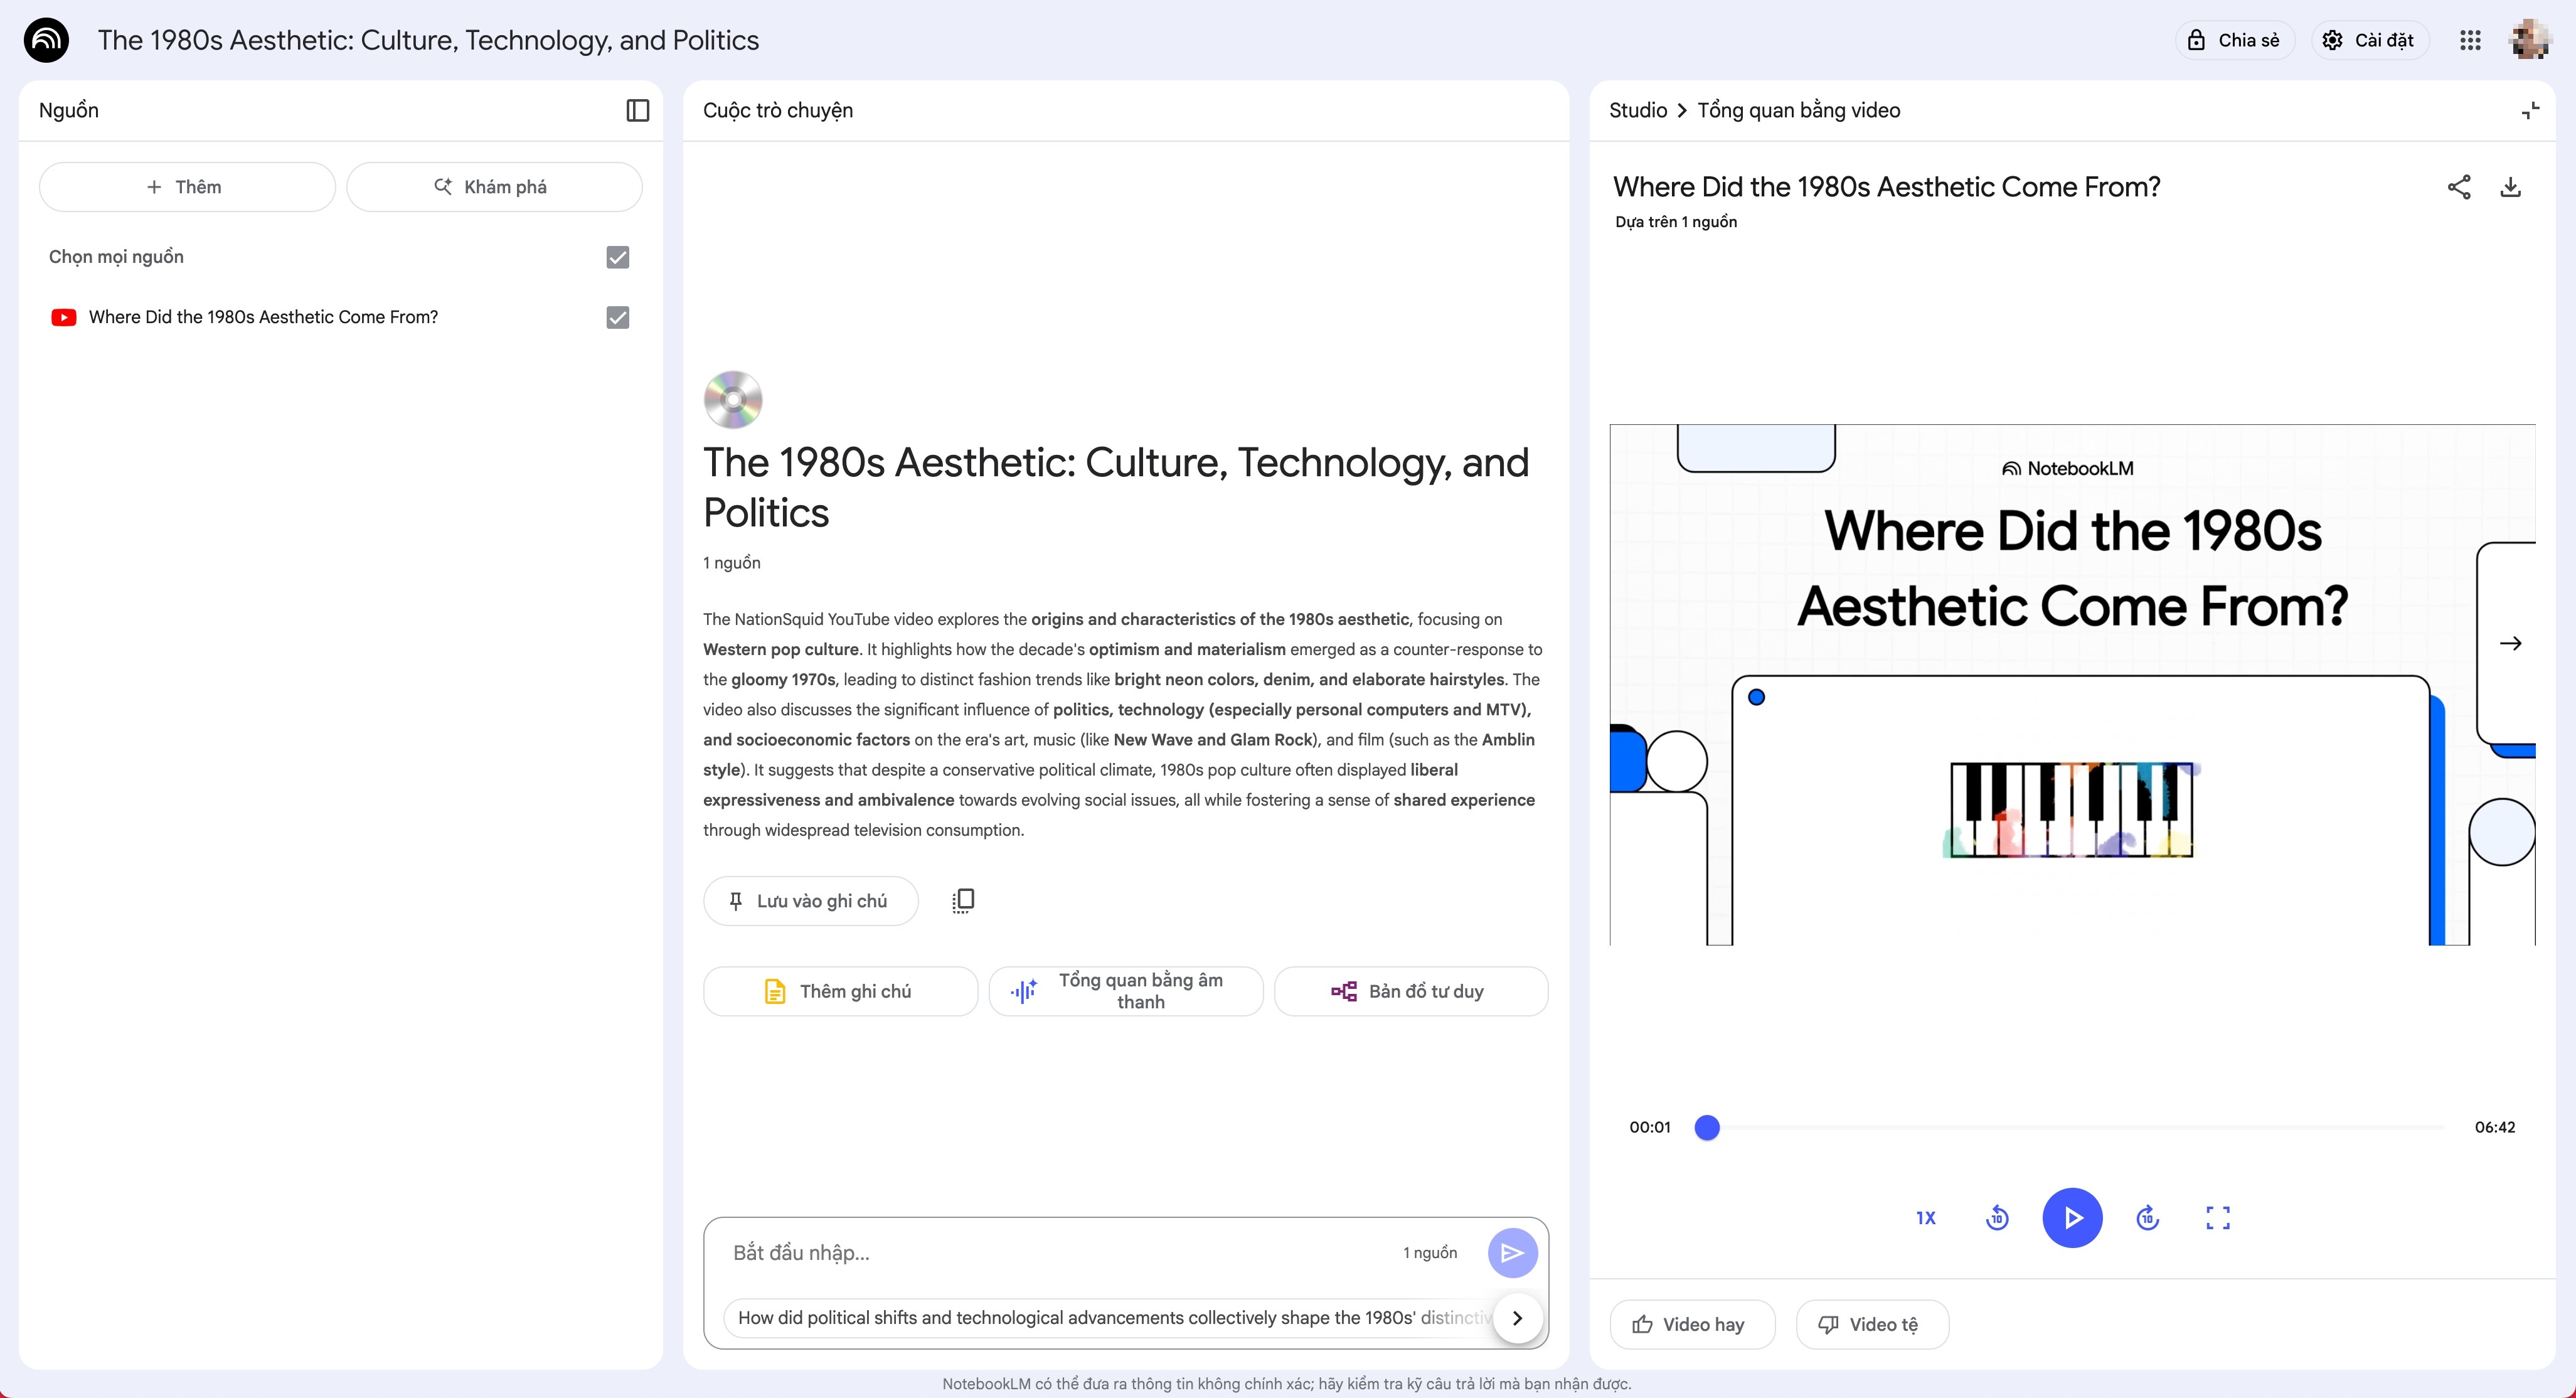Click the share icon for the video overview
The image size is (2576, 1398).
pos(2459,187)
